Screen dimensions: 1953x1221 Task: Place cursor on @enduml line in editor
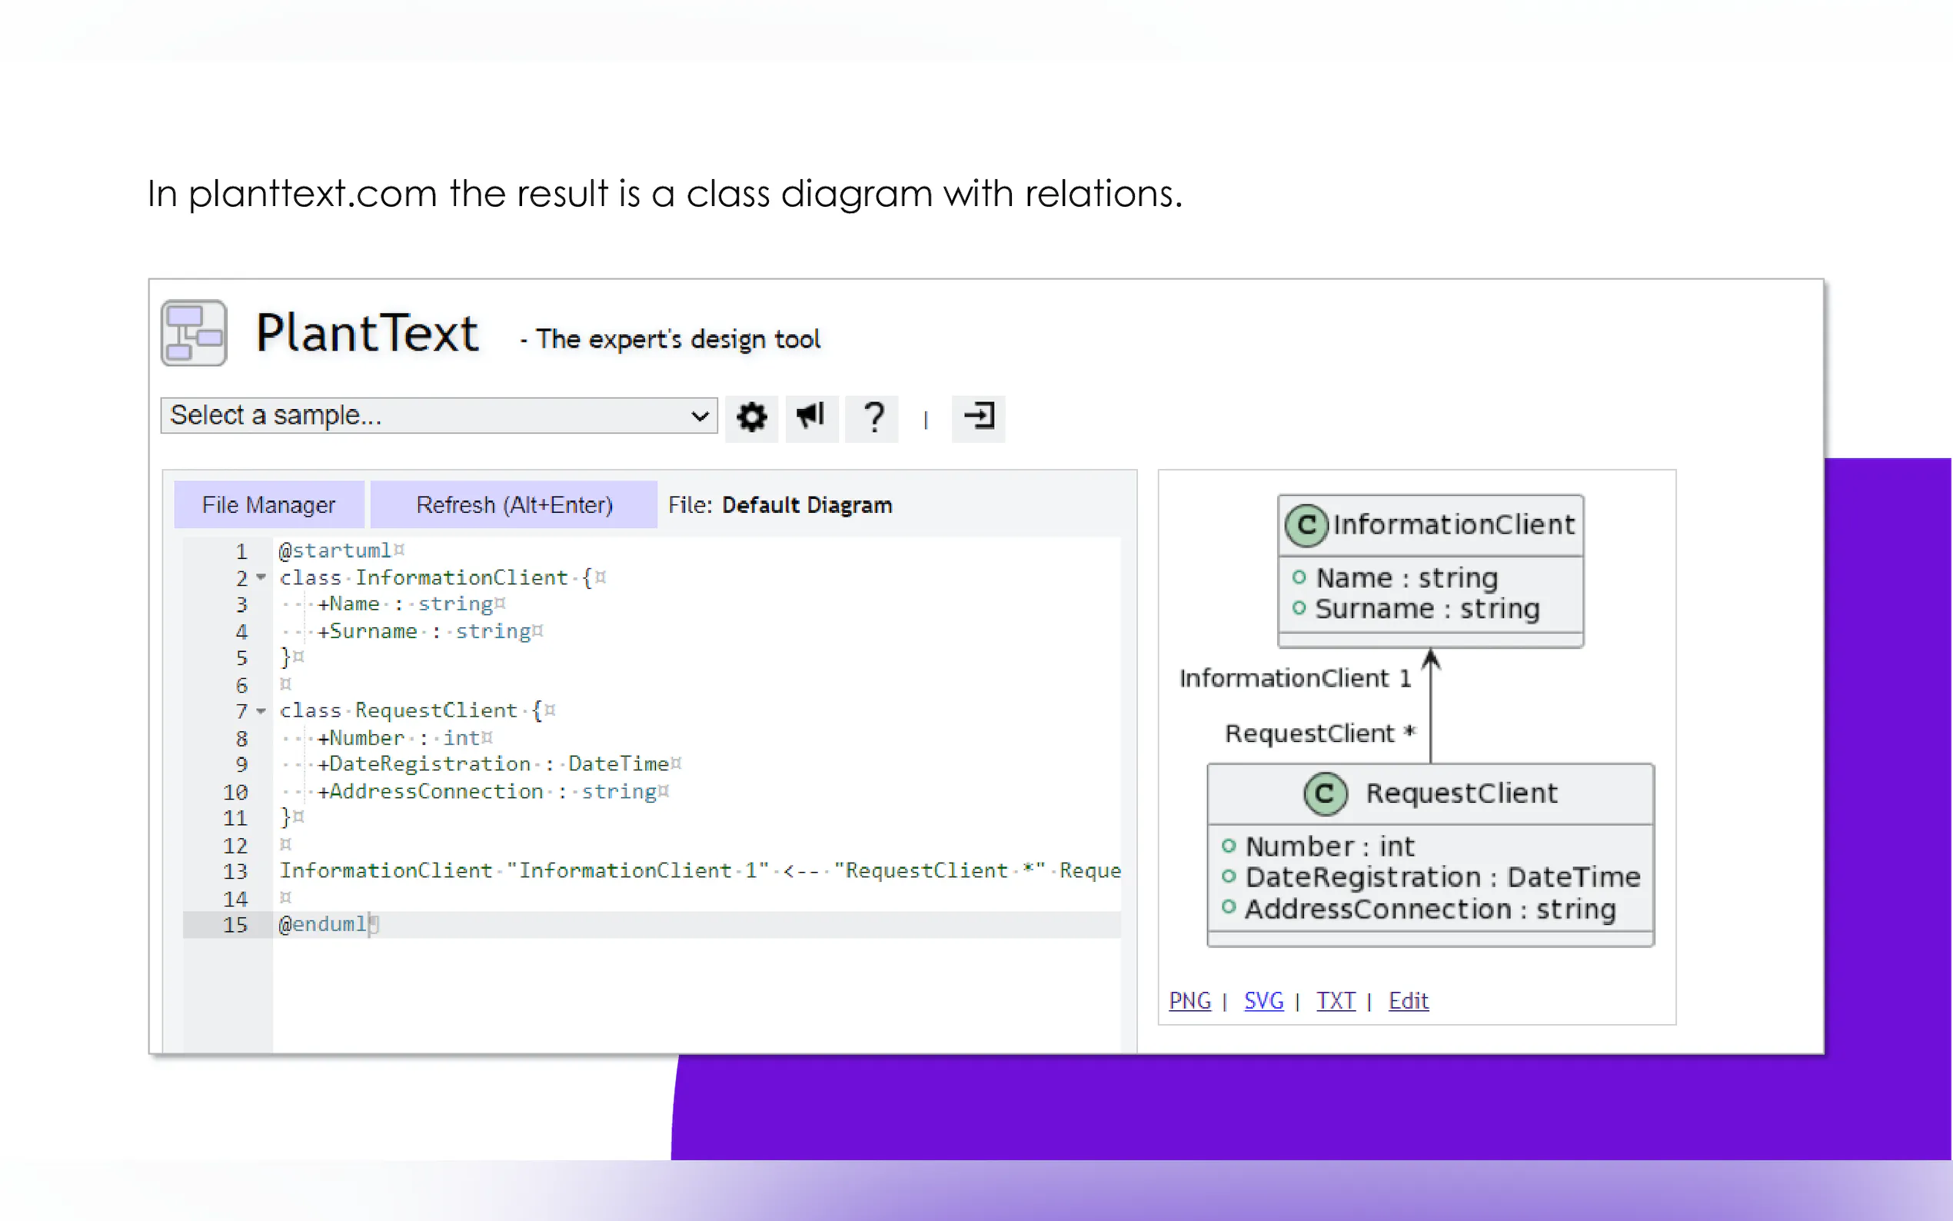(323, 925)
